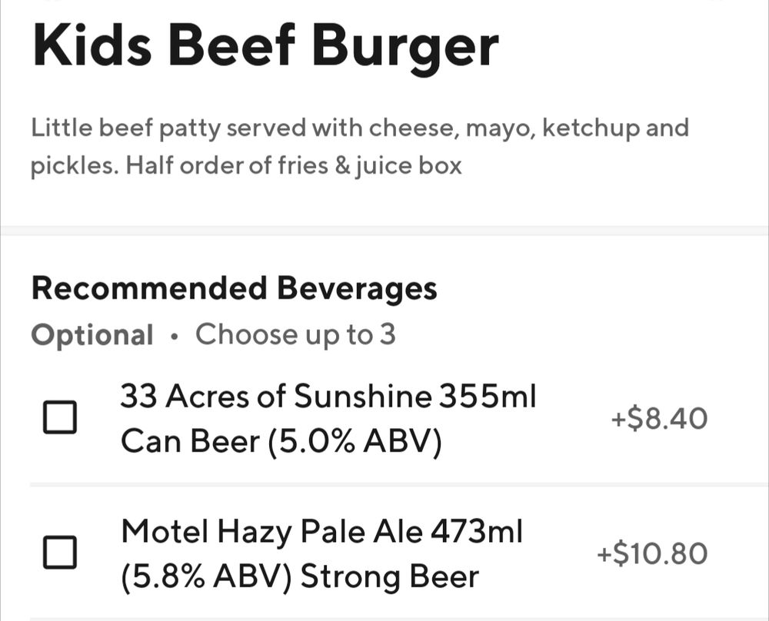Viewport: 769px width, 621px height.
Task: Click the Recommended Beverages heading
Action: pyautogui.click(x=233, y=290)
